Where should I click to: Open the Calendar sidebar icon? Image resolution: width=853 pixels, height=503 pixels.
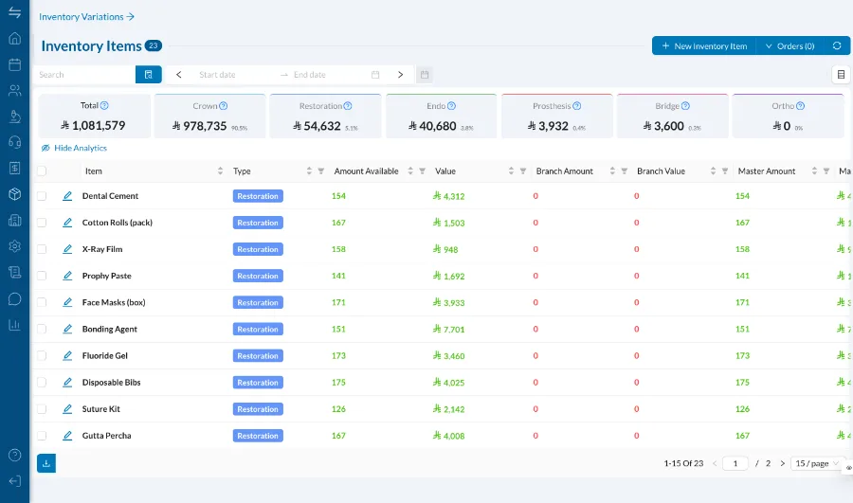(14, 64)
